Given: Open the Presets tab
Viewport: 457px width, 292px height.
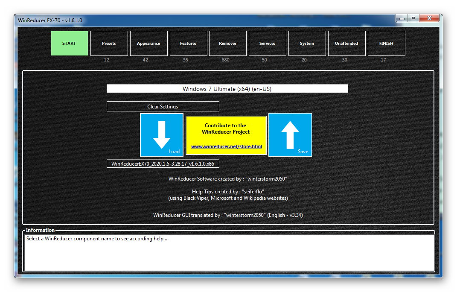Looking at the screenshot, I should 109,43.
